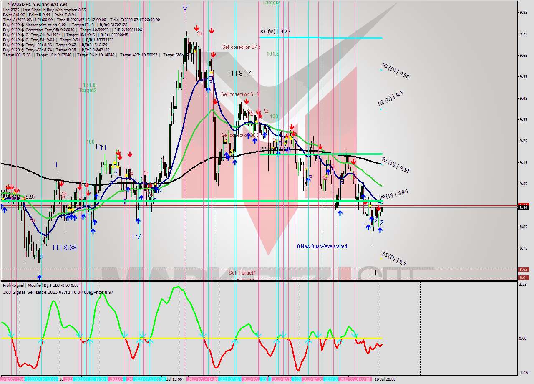Click the 2.23 value on the indicator scale
The image size is (534, 384).
(x=523, y=284)
